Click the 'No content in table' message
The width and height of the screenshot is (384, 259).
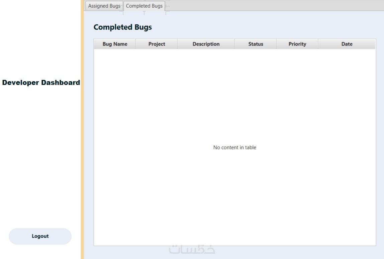pos(234,148)
